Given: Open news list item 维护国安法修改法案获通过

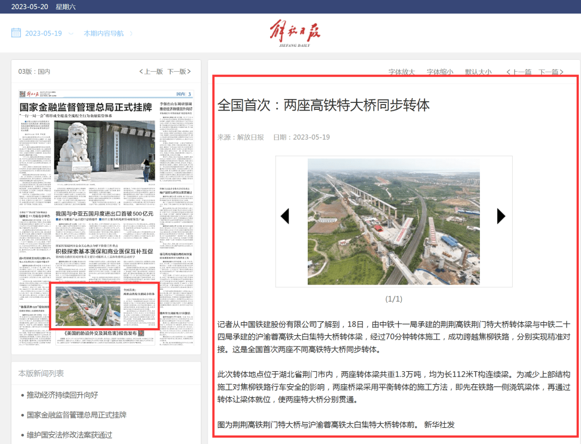Looking at the screenshot, I should pyautogui.click(x=69, y=435).
